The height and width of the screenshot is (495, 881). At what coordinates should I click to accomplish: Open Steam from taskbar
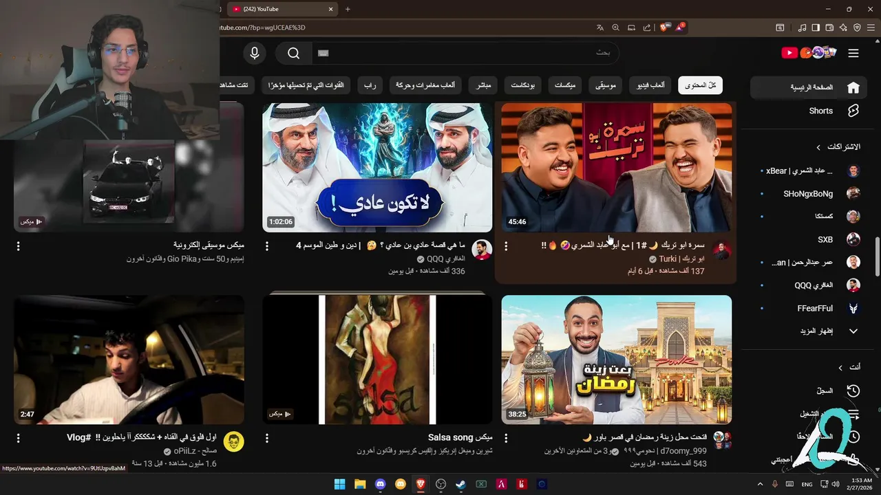pyautogui.click(x=461, y=484)
